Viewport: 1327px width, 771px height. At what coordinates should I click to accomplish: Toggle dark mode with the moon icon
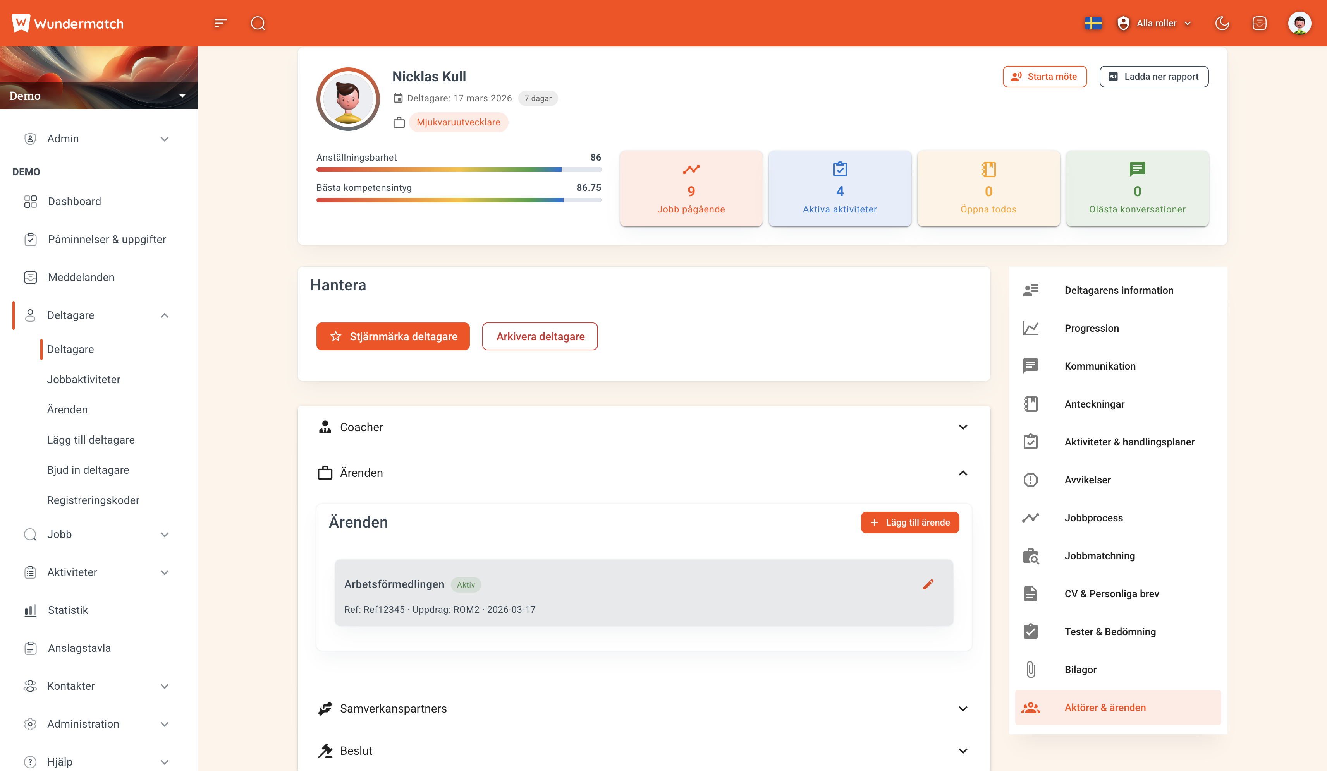[1223, 23]
